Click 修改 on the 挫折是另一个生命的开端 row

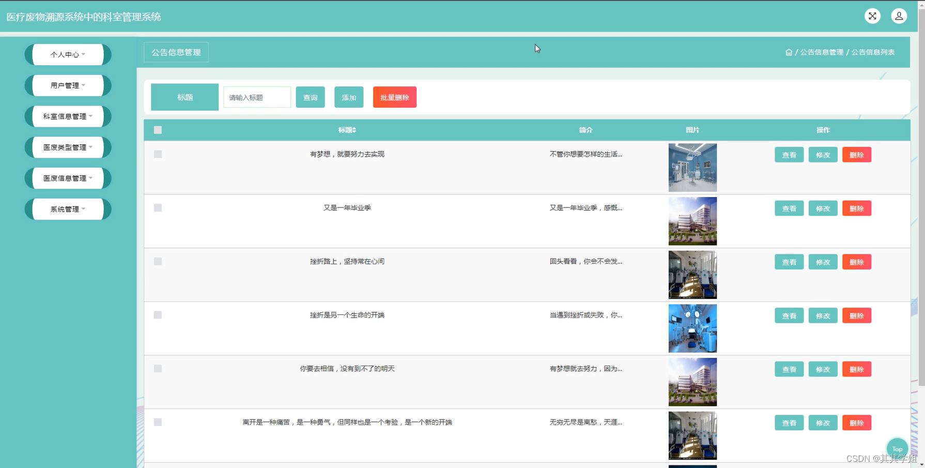[822, 315]
